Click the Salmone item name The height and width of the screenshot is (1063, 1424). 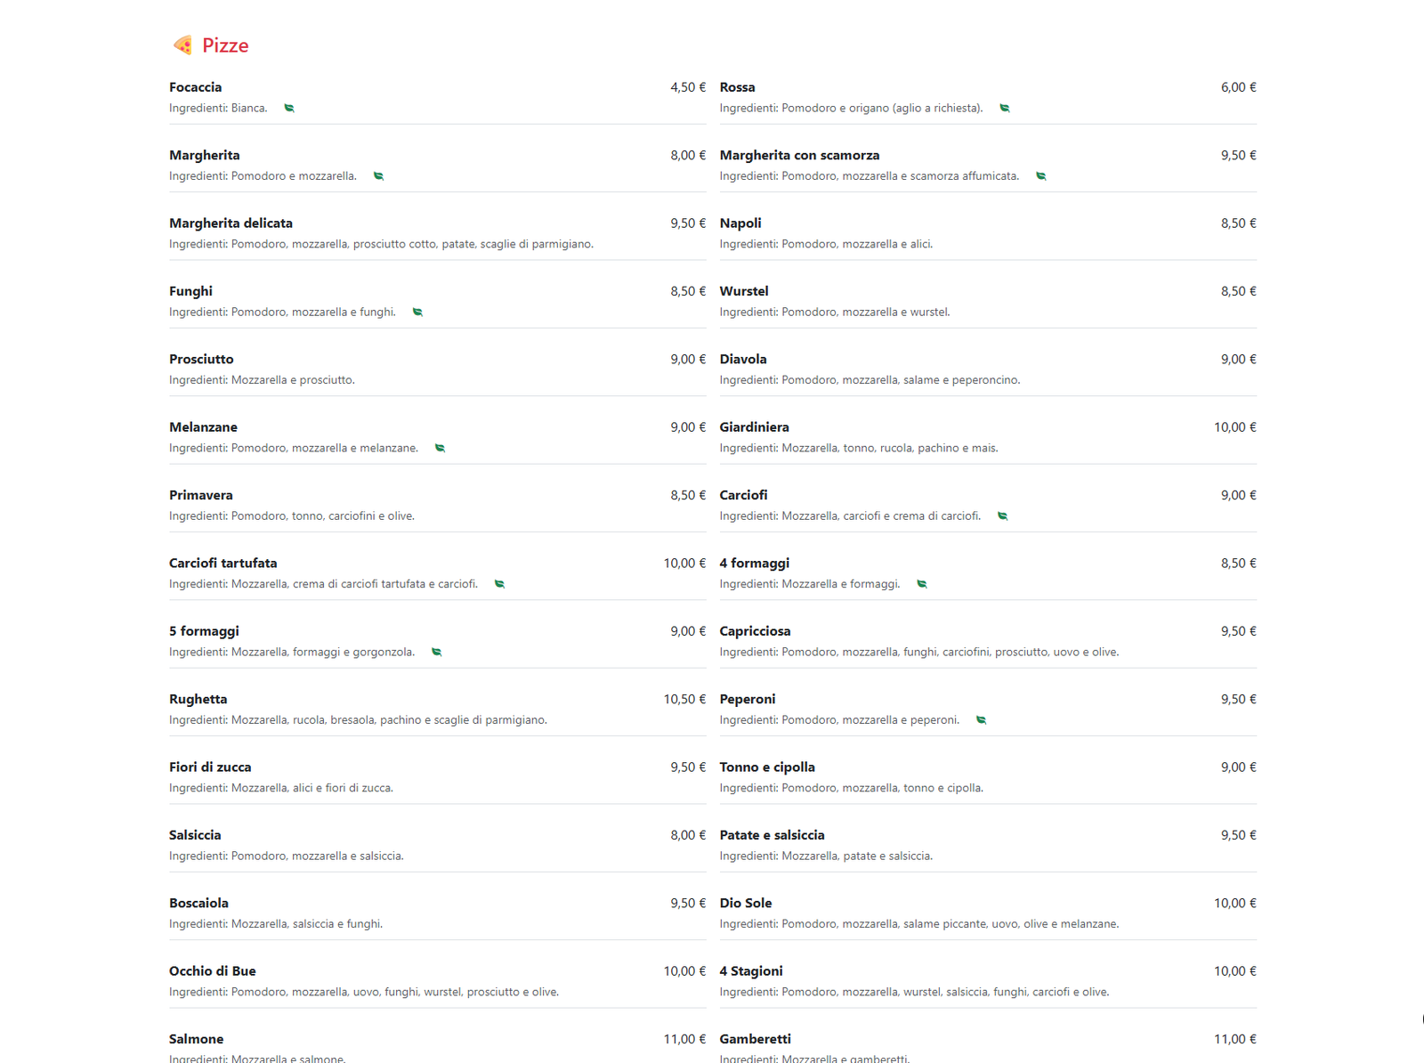(x=196, y=1038)
